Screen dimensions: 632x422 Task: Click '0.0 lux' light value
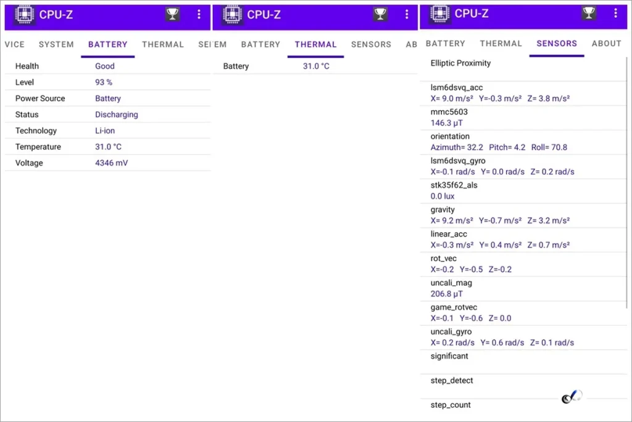(442, 196)
